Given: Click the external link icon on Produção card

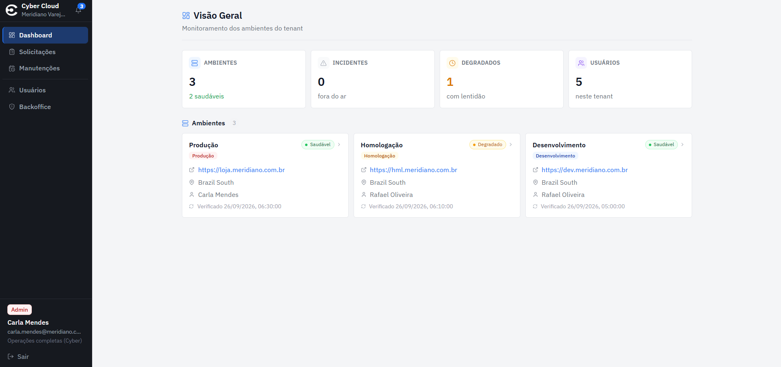Looking at the screenshot, I should click(192, 170).
